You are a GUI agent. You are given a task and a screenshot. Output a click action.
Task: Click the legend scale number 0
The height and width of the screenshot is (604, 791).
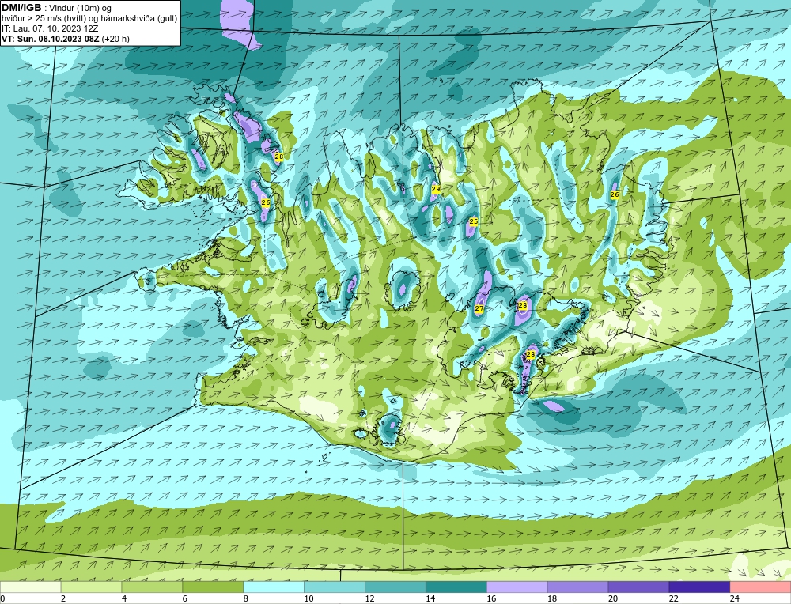[x=3, y=598]
